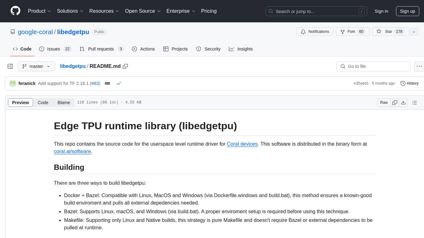Open the star lists dropdown arrow

point(414,32)
